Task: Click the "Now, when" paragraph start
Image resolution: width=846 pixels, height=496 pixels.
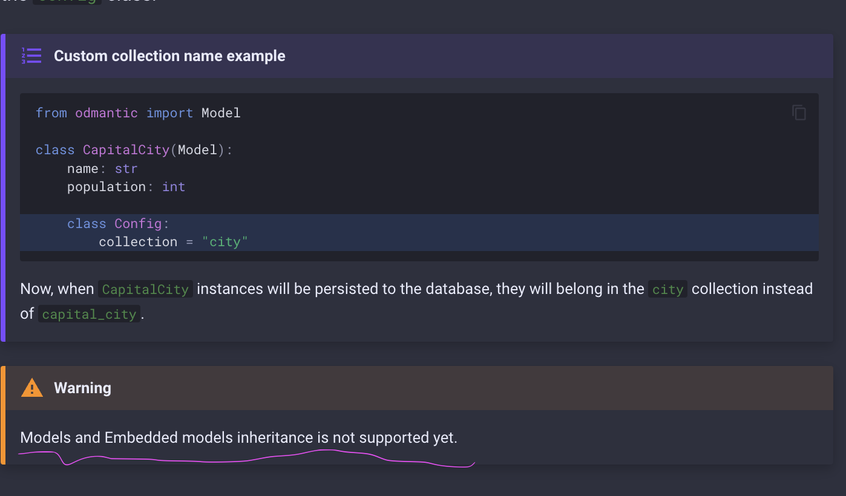Action: [x=57, y=289]
